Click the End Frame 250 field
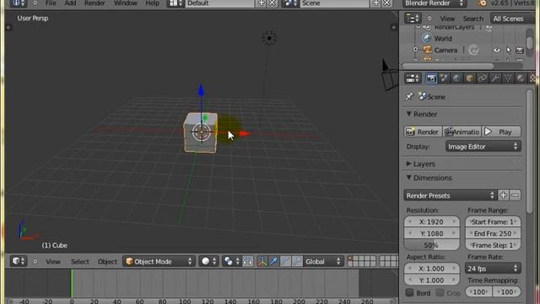The height and width of the screenshot is (304, 540). pos(493,234)
